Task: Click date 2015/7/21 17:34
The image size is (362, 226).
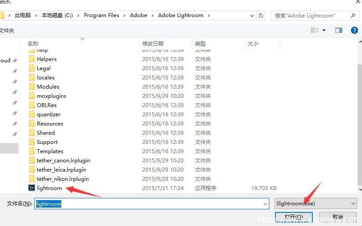Action: (163, 188)
